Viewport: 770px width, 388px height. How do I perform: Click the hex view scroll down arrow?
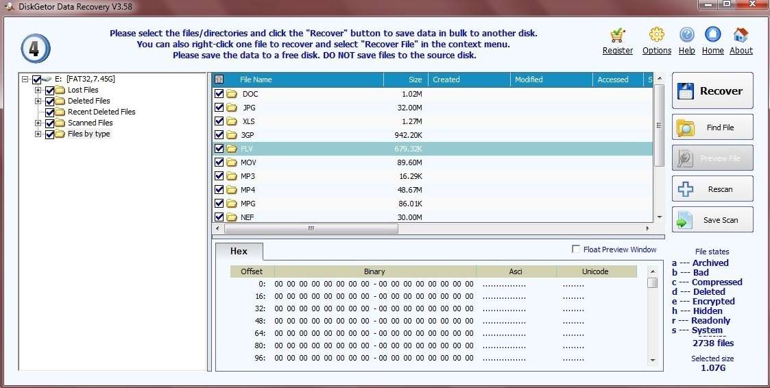(652, 360)
